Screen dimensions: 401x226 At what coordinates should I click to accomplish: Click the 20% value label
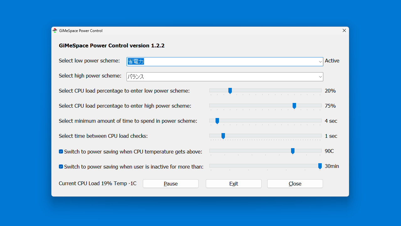330,91
